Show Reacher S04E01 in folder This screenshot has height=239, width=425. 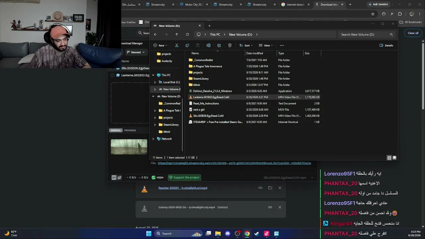click(270, 188)
